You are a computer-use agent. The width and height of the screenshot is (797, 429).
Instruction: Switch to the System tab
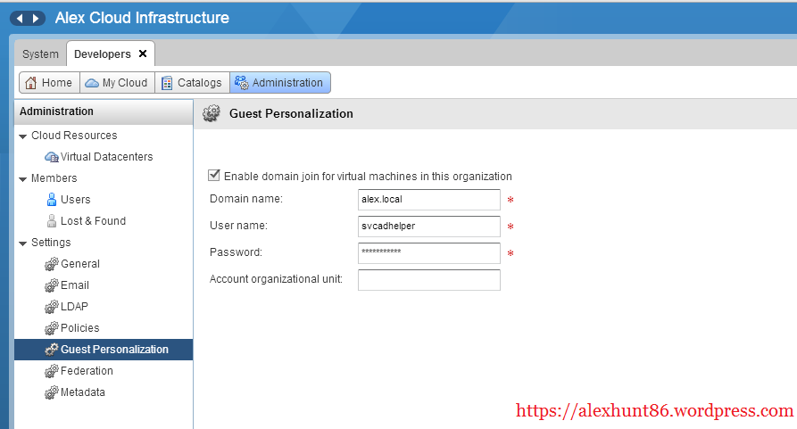pos(40,54)
